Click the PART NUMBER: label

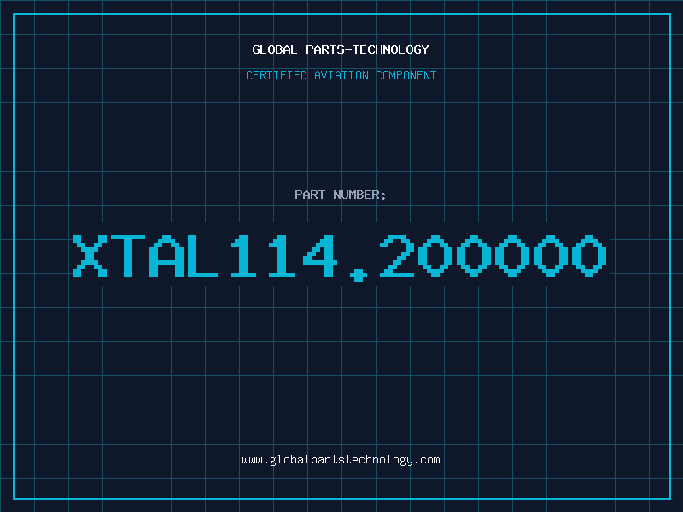point(341,195)
